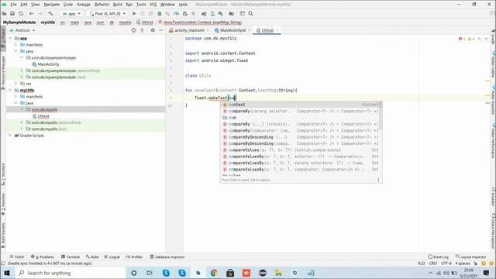Click the CRLF line separator in status bar
The image size is (496, 279).
433,263
